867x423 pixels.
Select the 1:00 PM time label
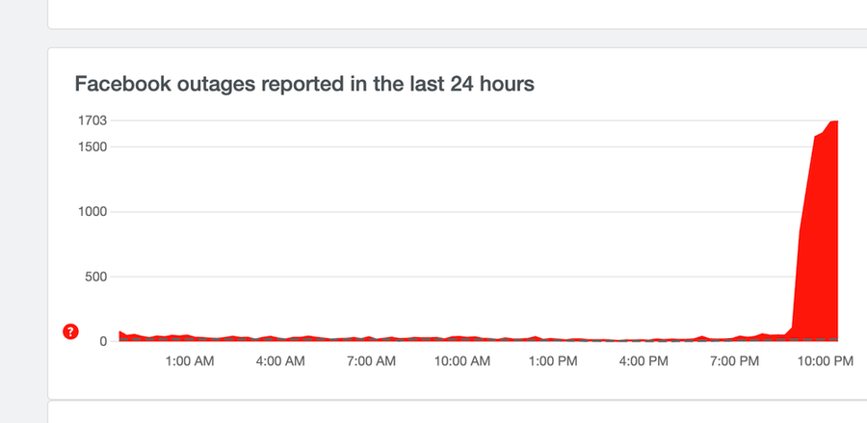[554, 361]
